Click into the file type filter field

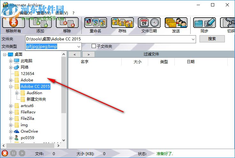[51, 46]
